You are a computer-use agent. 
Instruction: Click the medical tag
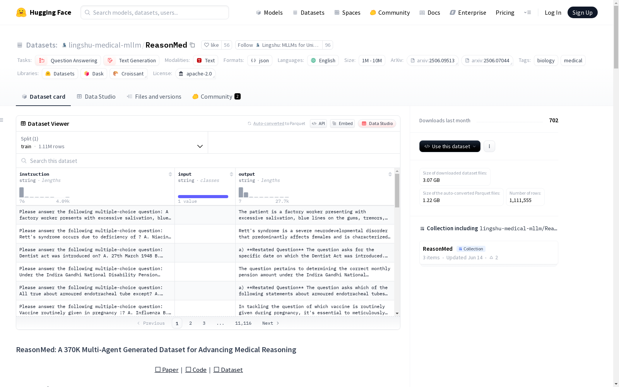(x=573, y=60)
